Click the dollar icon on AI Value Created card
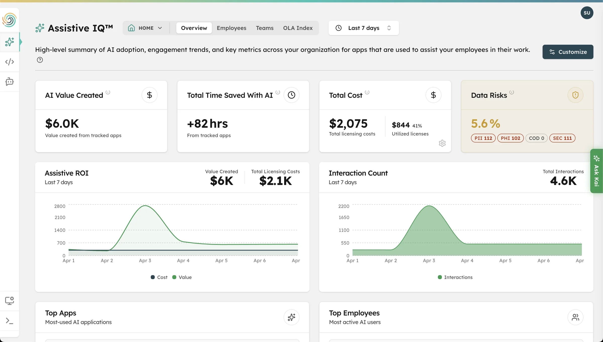The width and height of the screenshot is (603, 342). pos(149,95)
